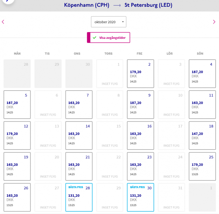Viewport: 219px width, 214px height.
Task: Select October 4 flight for 187,20 DKK
Action: click(x=202, y=73)
